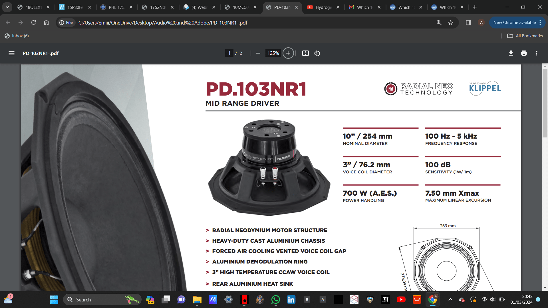Image resolution: width=548 pixels, height=308 pixels.
Task: Open the Chrome side panel
Action: [x=468, y=23]
